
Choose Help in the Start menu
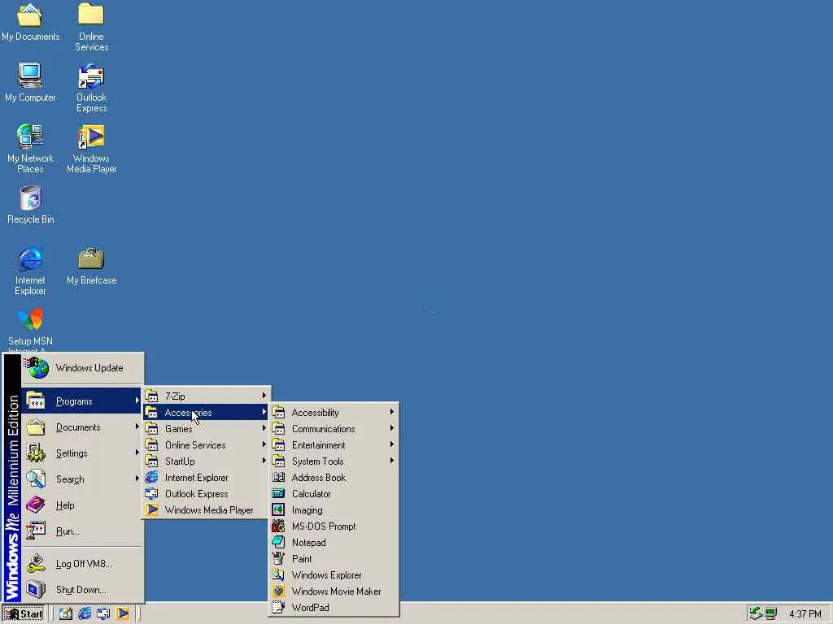pos(82,505)
